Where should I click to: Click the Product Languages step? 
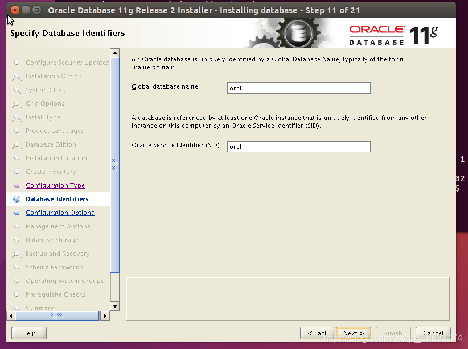(x=55, y=131)
